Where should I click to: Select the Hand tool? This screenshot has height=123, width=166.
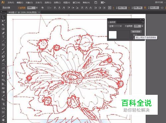coord(3,120)
